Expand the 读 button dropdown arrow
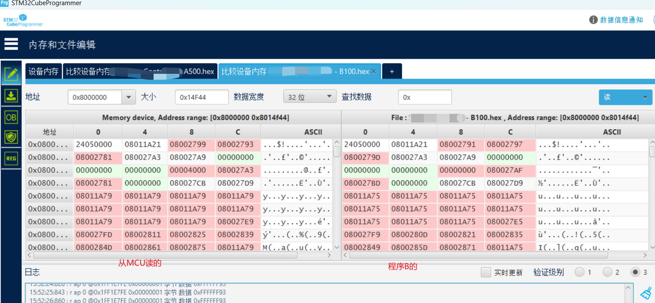The width and height of the screenshot is (655, 303). pos(645,97)
